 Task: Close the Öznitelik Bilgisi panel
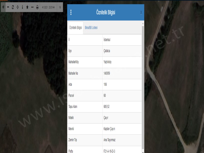click(x=141, y=12)
